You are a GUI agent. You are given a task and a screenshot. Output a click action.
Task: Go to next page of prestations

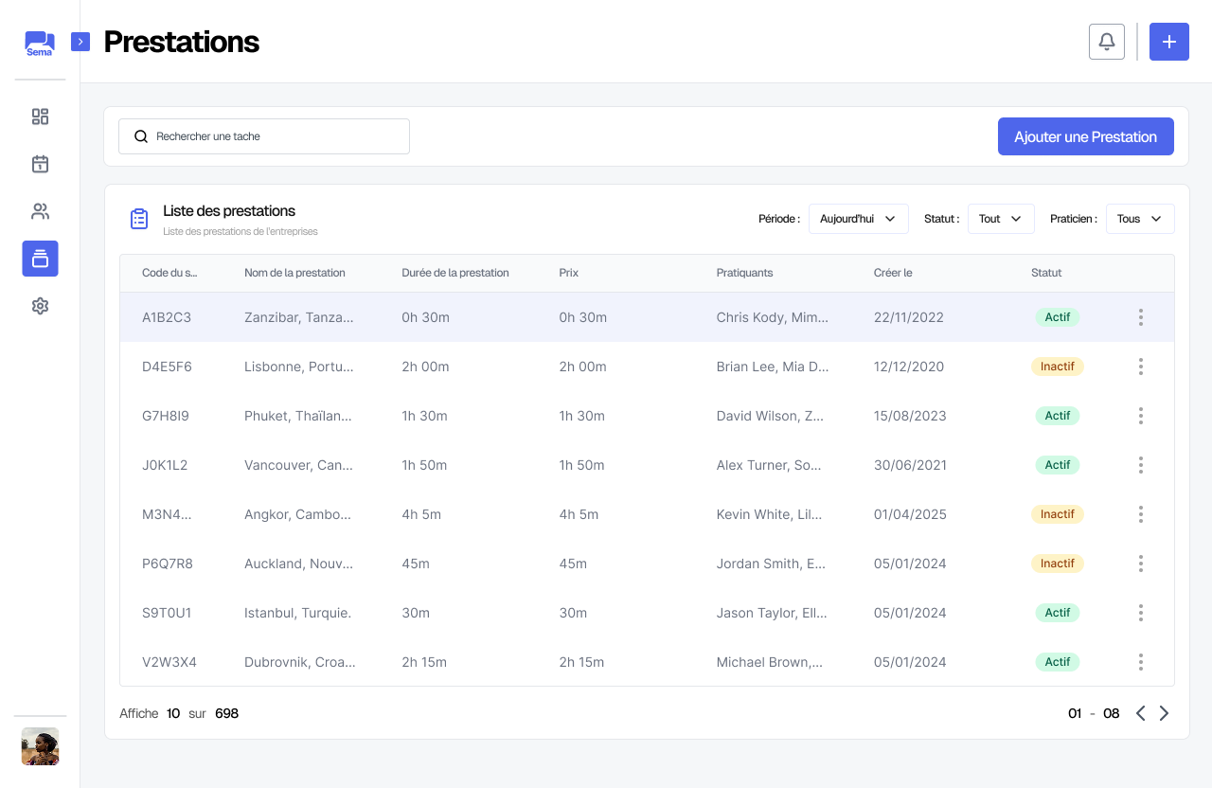1164,713
